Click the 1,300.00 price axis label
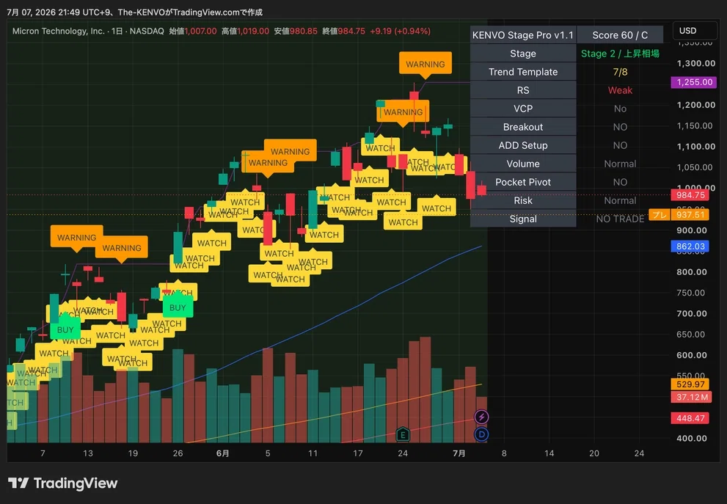 [696, 63]
